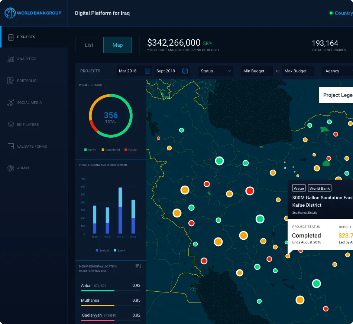The height and width of the screenshot is (324, 353).
Task: Select the VALIDATE FORMS menu item
Action: tap(32, 146)
